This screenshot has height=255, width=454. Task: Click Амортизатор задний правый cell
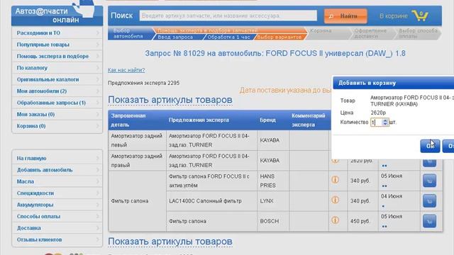(137, 161)
